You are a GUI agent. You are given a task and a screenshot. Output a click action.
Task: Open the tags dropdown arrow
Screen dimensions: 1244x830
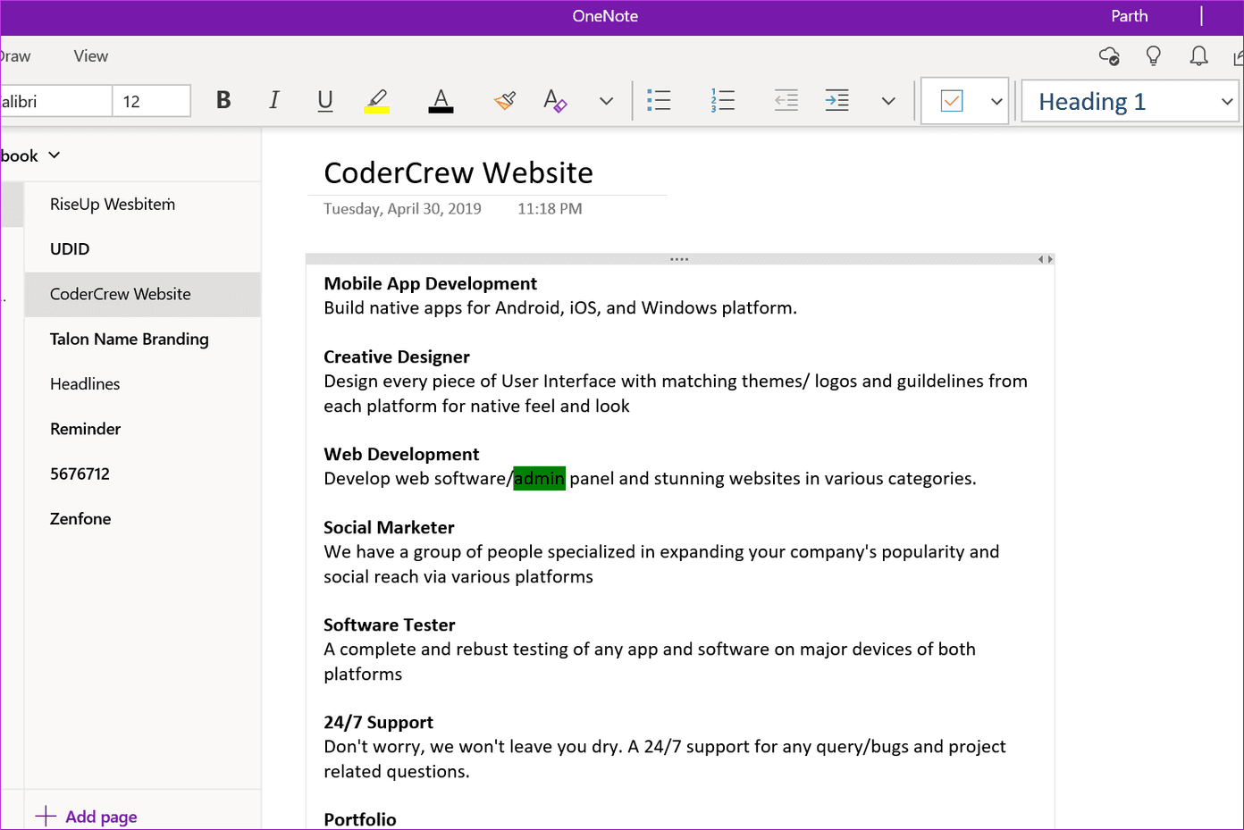pos(996,101)
